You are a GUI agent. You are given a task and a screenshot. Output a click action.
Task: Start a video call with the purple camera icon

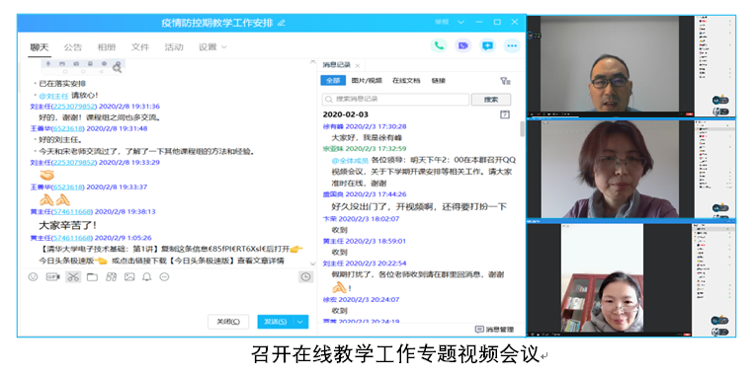click(x=462, y=46)
